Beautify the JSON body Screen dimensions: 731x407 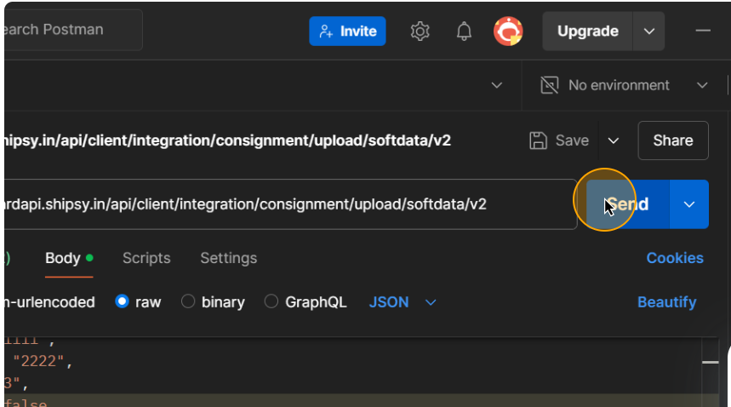coord(666,302)
